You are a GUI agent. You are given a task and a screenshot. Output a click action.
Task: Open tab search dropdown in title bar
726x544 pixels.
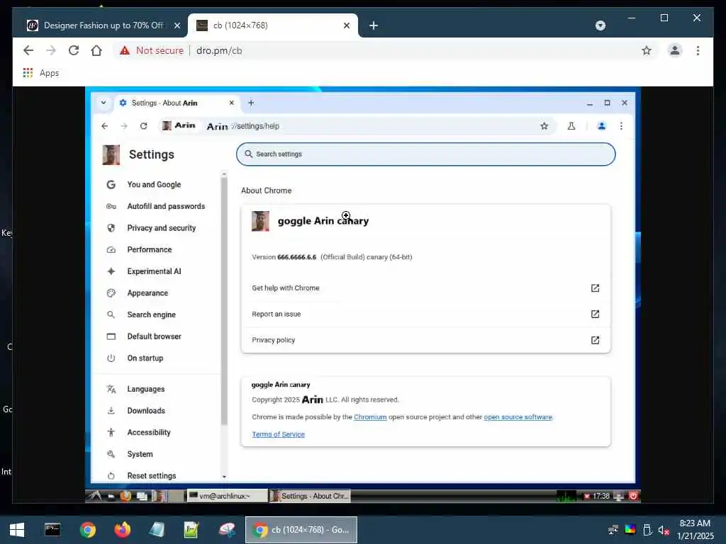(600, 25)
